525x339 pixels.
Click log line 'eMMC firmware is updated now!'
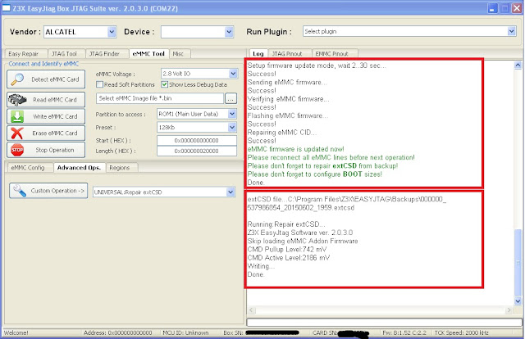(x=295, y=149)
